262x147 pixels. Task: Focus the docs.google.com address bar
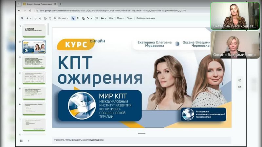(x=113, y=10)
